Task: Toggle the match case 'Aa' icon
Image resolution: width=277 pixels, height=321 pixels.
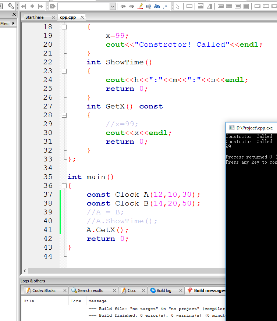Action: [x=157, y=6]
